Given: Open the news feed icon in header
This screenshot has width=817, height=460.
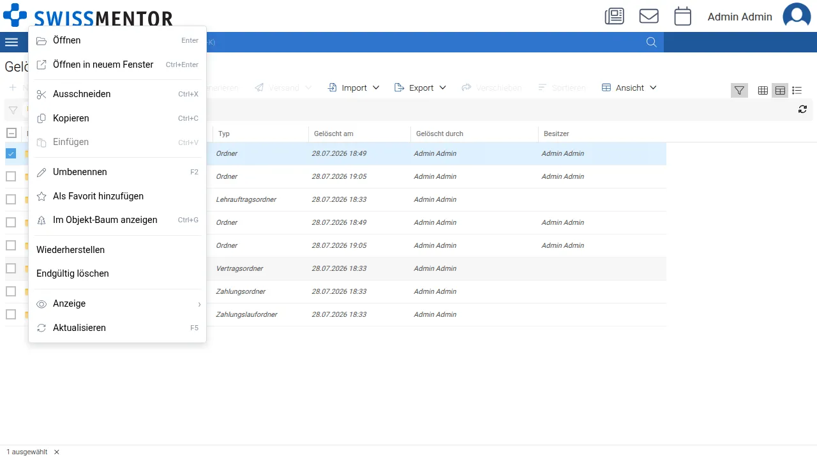Looking at the screenshot, I should 614,17.
